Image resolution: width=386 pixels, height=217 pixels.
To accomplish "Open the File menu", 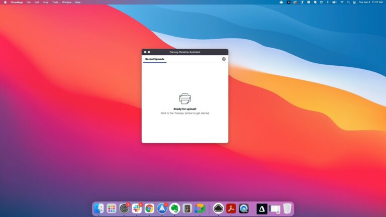I will 29,2.
